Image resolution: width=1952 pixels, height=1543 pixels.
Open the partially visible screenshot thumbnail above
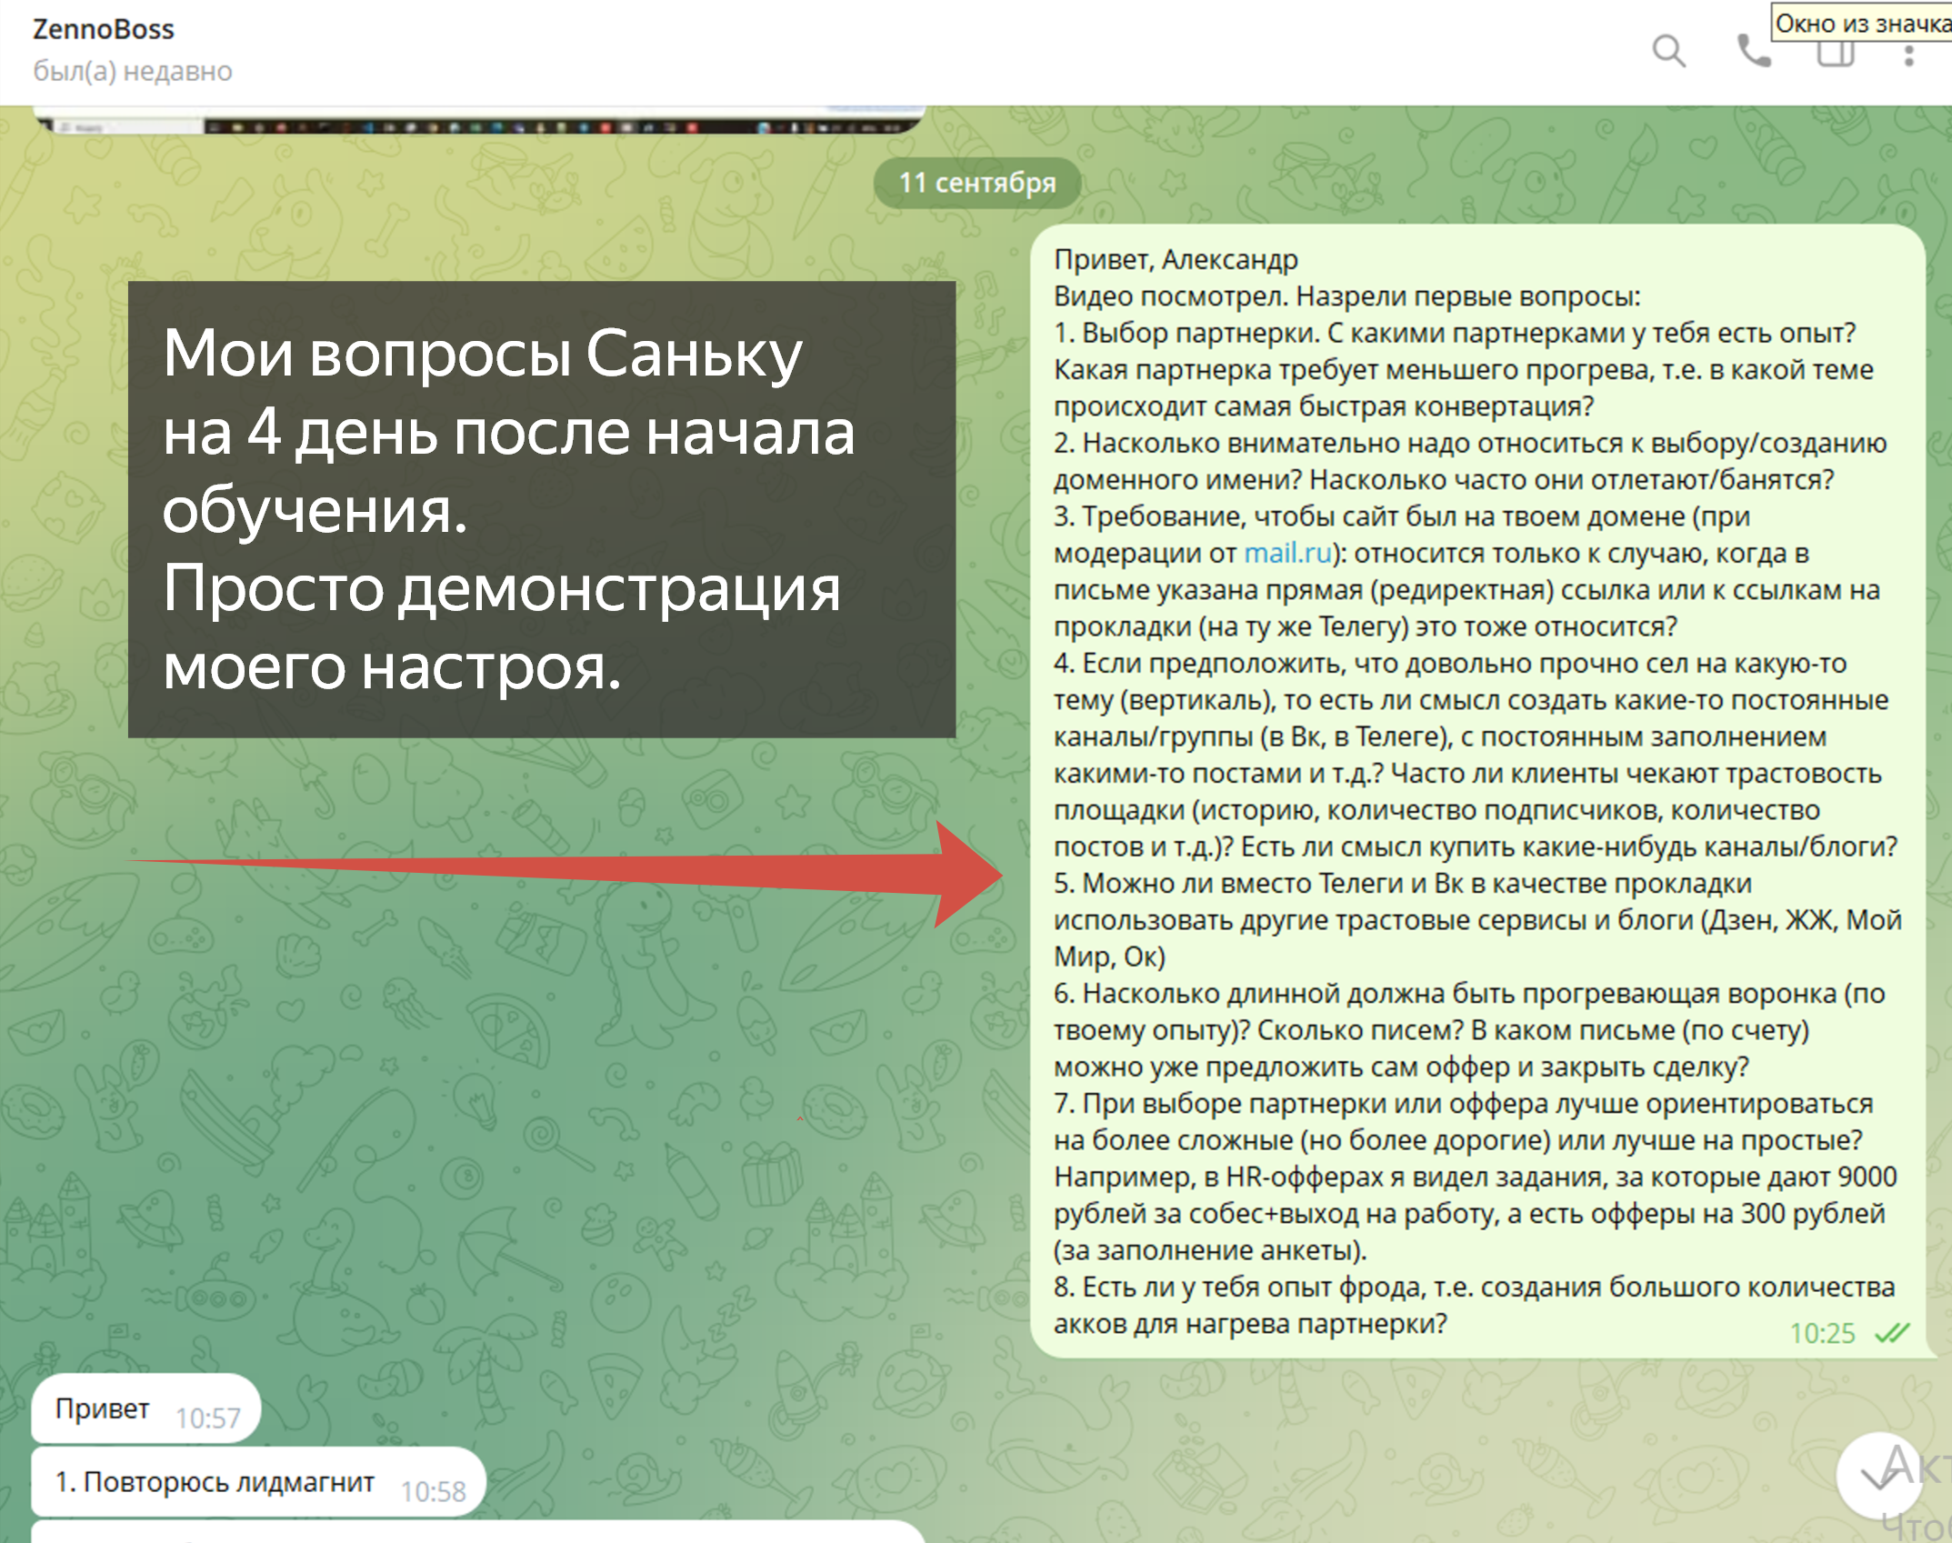click(479, 121)
